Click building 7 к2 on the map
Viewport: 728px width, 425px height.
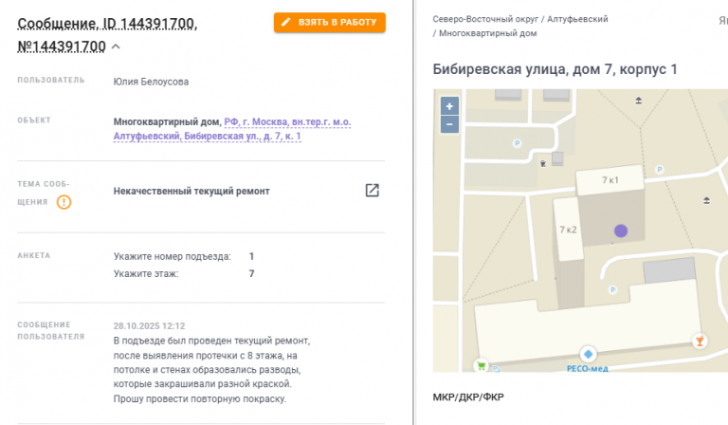(x=568, y=229)
